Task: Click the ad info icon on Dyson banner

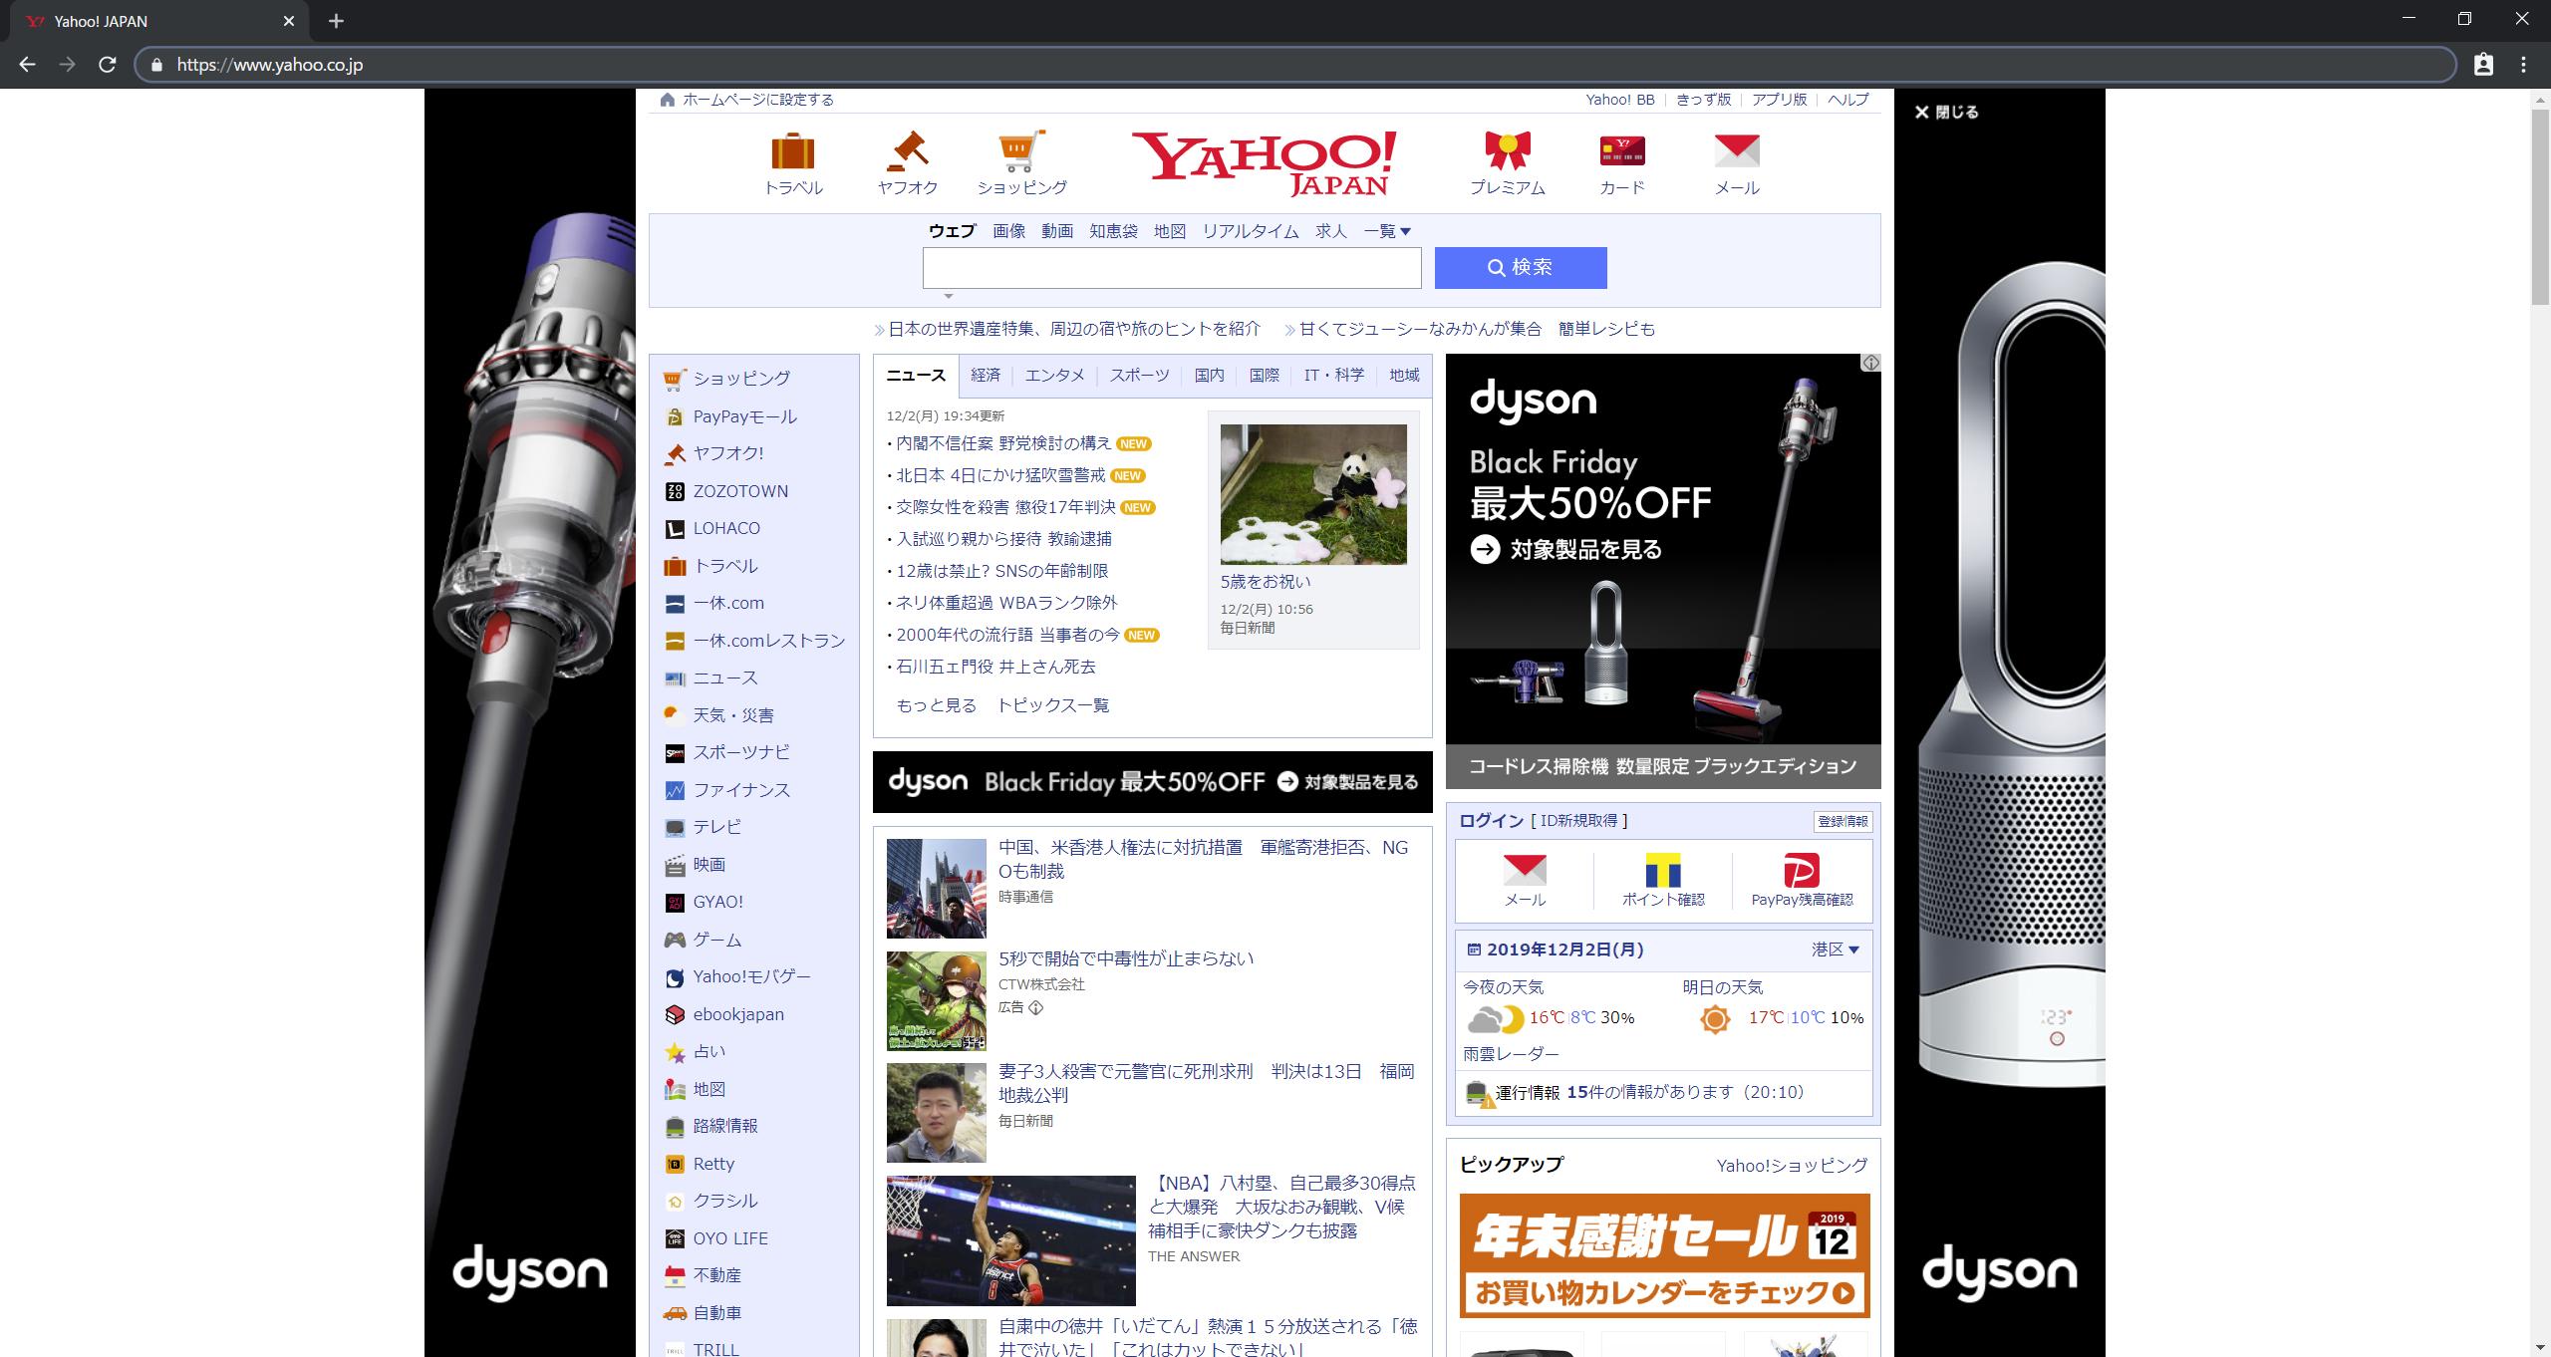Action: point(1870,363)
